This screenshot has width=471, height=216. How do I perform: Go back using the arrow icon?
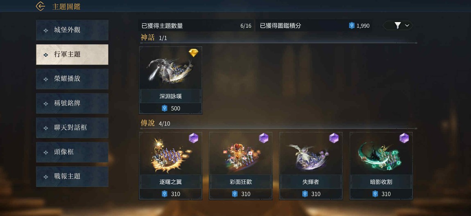[40, 6]
